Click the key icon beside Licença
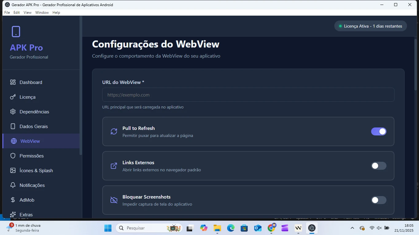Viewport: 419px width, 235px height. click(13, 97)
